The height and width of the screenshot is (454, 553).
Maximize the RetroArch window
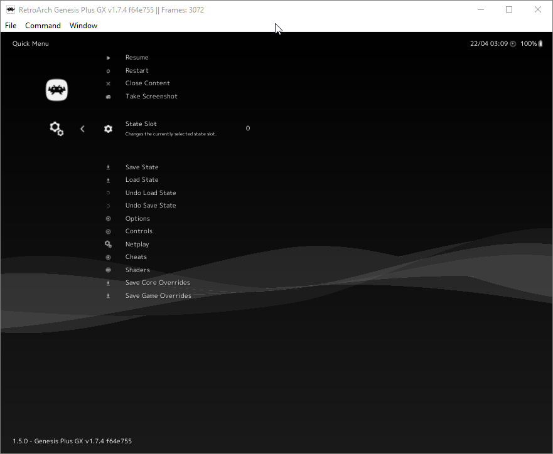point(509,9)
